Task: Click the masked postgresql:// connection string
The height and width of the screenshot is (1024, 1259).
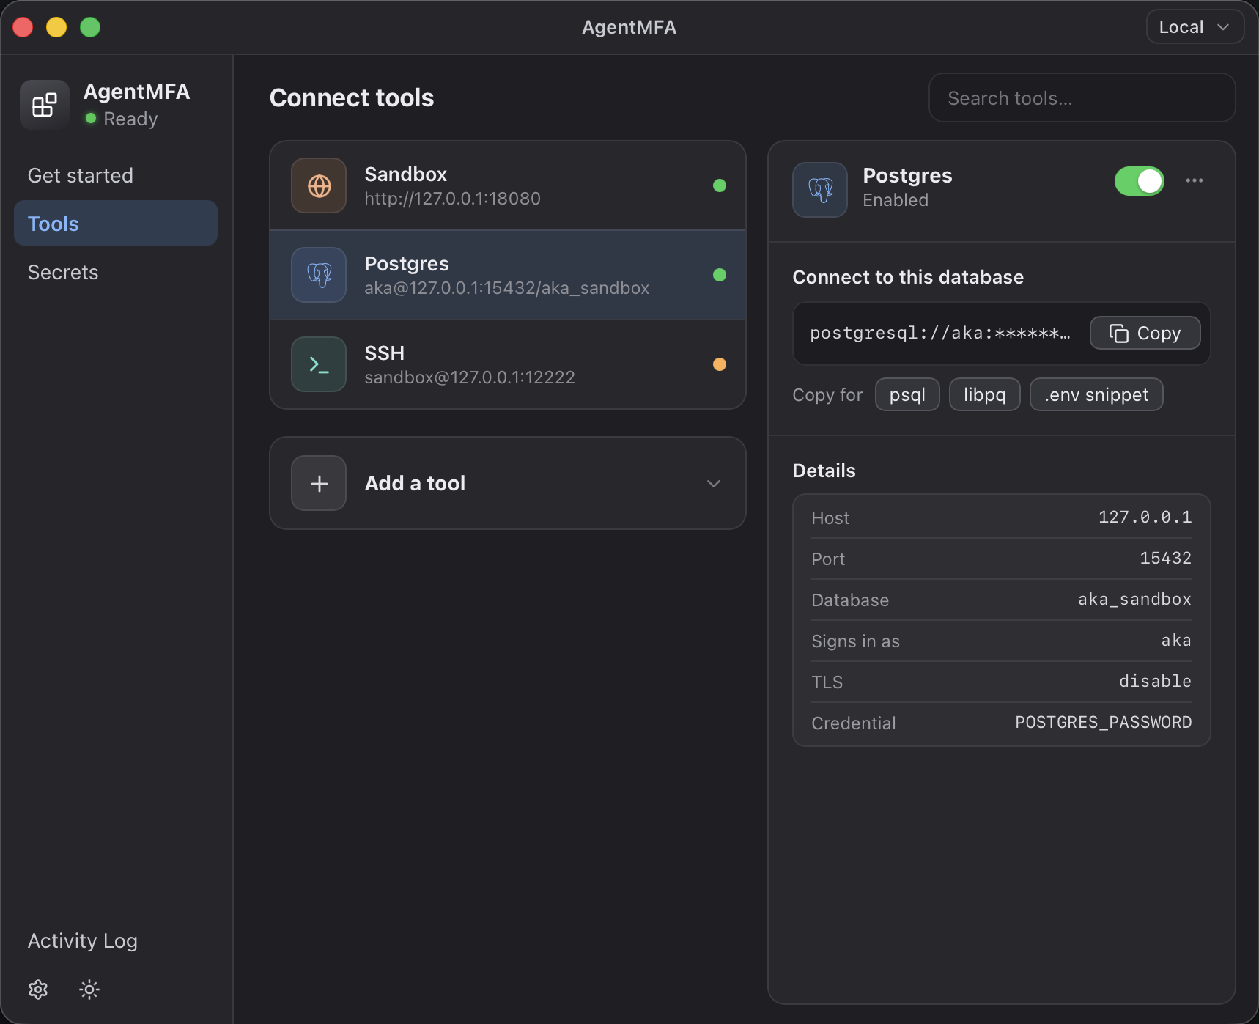Action: pos(940,333)
